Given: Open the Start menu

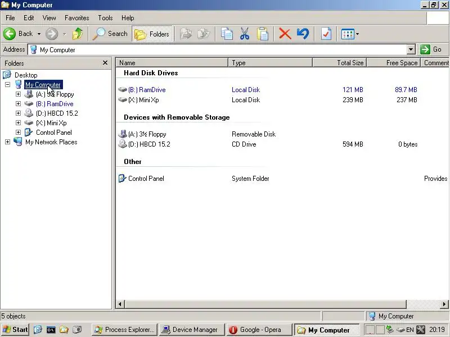Looking at the screenshot, I should [x=15, y=330].
